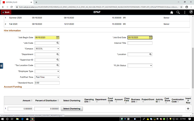Look up Department with magnifier icon

[58, 54]
